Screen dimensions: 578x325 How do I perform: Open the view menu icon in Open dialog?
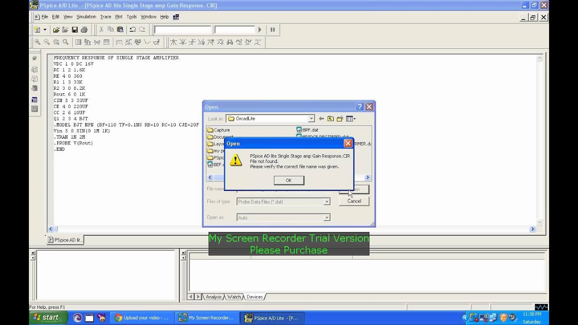(x=351, y=119)
